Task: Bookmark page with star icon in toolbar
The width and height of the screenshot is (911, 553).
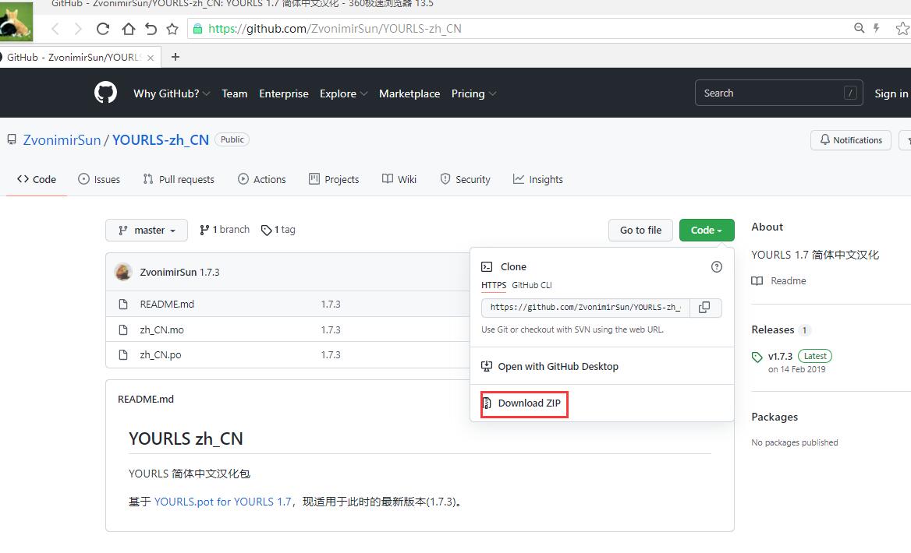Action: click(x=172, y=29)
